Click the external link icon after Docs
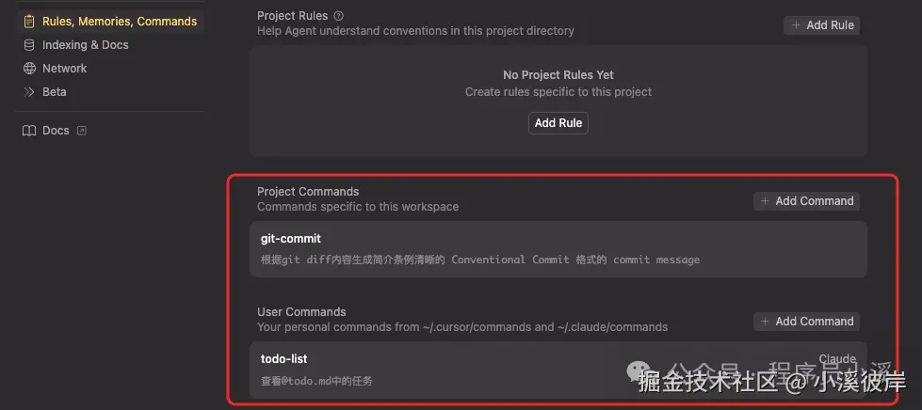 point(81,131)
